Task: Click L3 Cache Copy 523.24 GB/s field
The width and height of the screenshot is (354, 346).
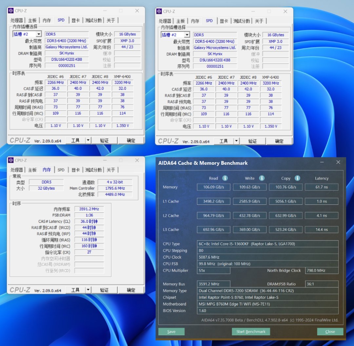Action: pyautogui.click(x=285, y=230)
